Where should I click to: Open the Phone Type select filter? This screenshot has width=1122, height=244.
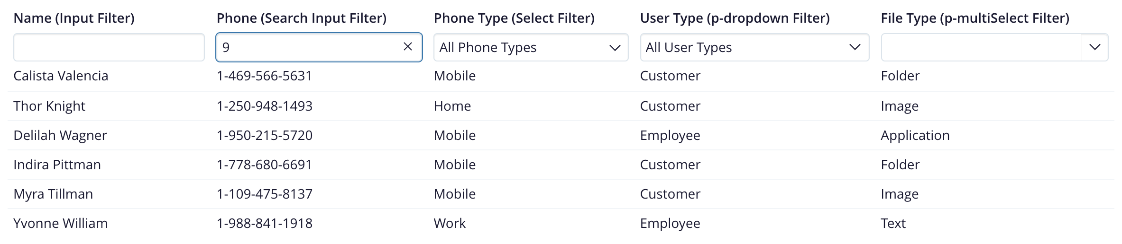(530, 47)
